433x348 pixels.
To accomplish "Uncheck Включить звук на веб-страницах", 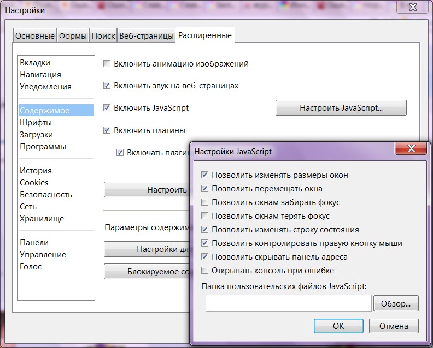I will (x=107, y=86).
